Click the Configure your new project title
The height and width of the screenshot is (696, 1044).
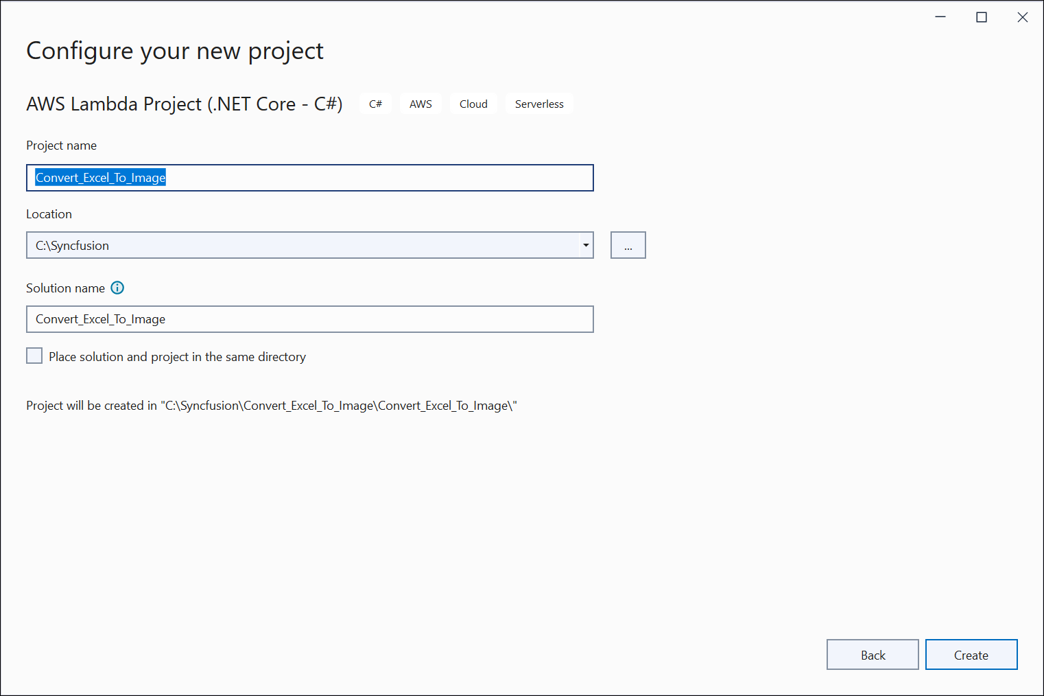coord(175,51)
